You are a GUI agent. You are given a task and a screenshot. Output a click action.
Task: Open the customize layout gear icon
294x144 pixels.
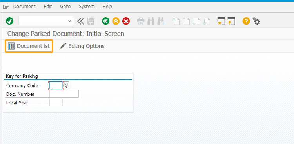point(256,21)
